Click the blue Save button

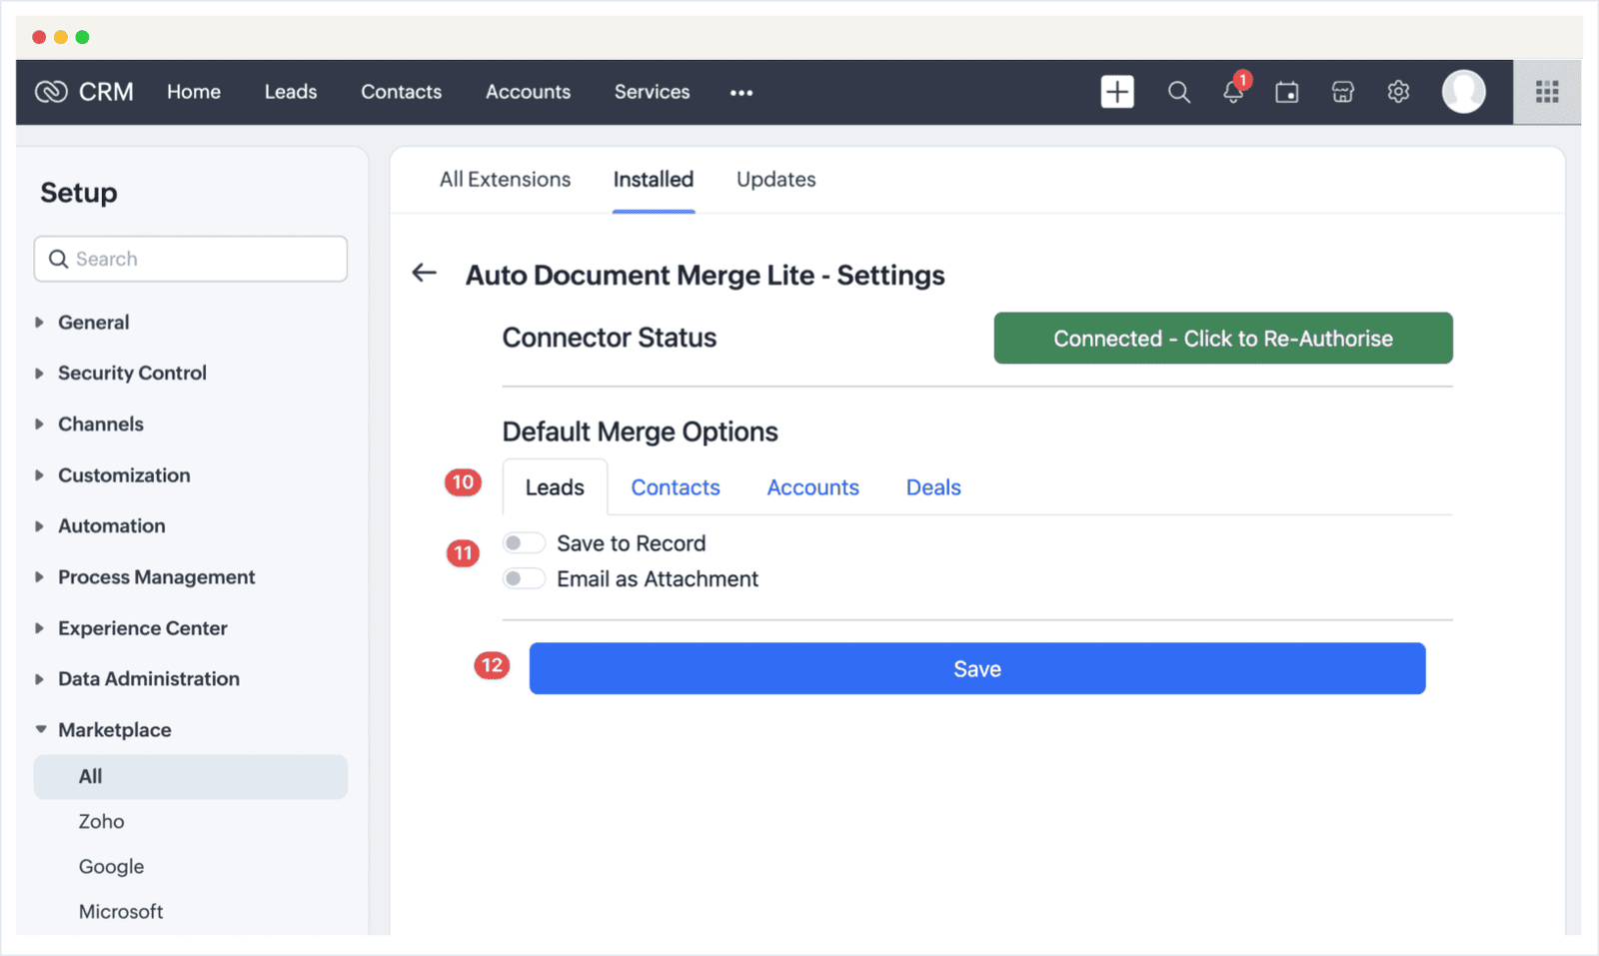pos(977,669)
